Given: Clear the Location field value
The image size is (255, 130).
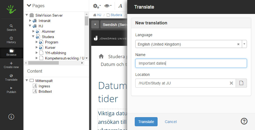Looking at the screenshot, I should (x=231, y=83).
